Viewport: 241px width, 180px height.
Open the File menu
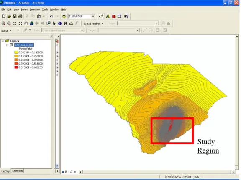3,10
